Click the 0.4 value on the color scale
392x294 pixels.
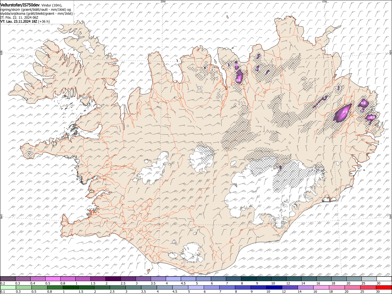click(x=33, y=283)
